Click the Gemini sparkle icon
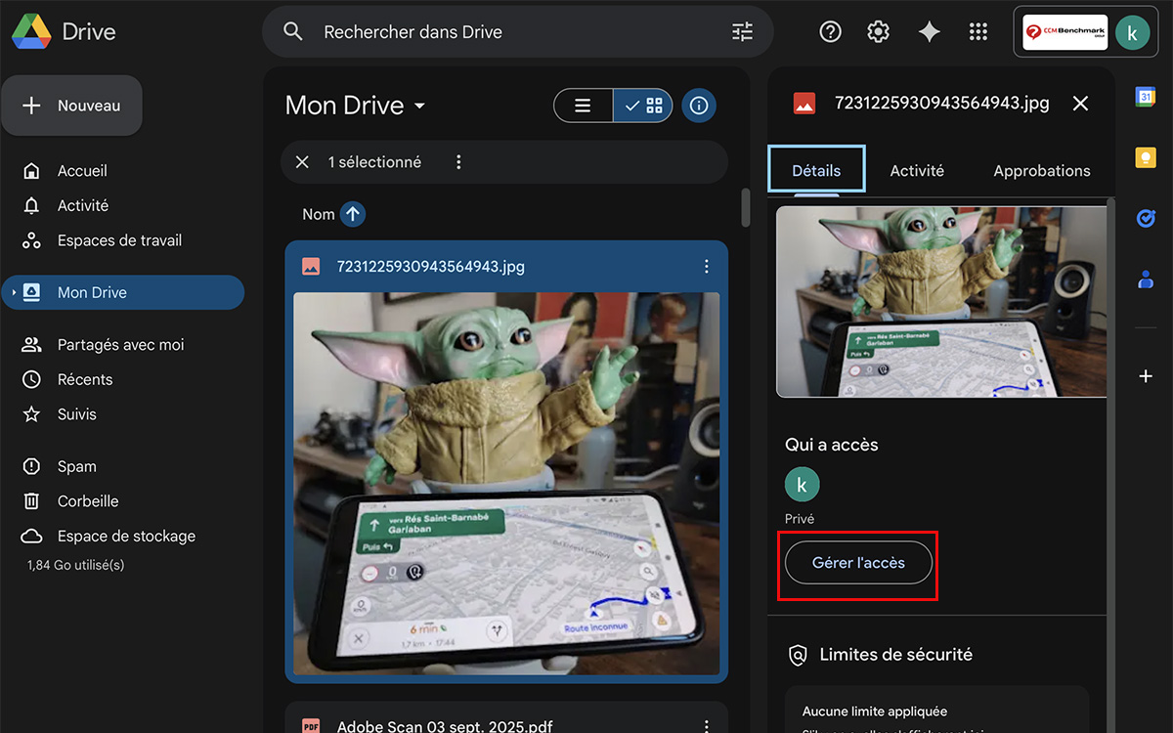The height and width of the screenshot is (733, 1173). (929, 32)
